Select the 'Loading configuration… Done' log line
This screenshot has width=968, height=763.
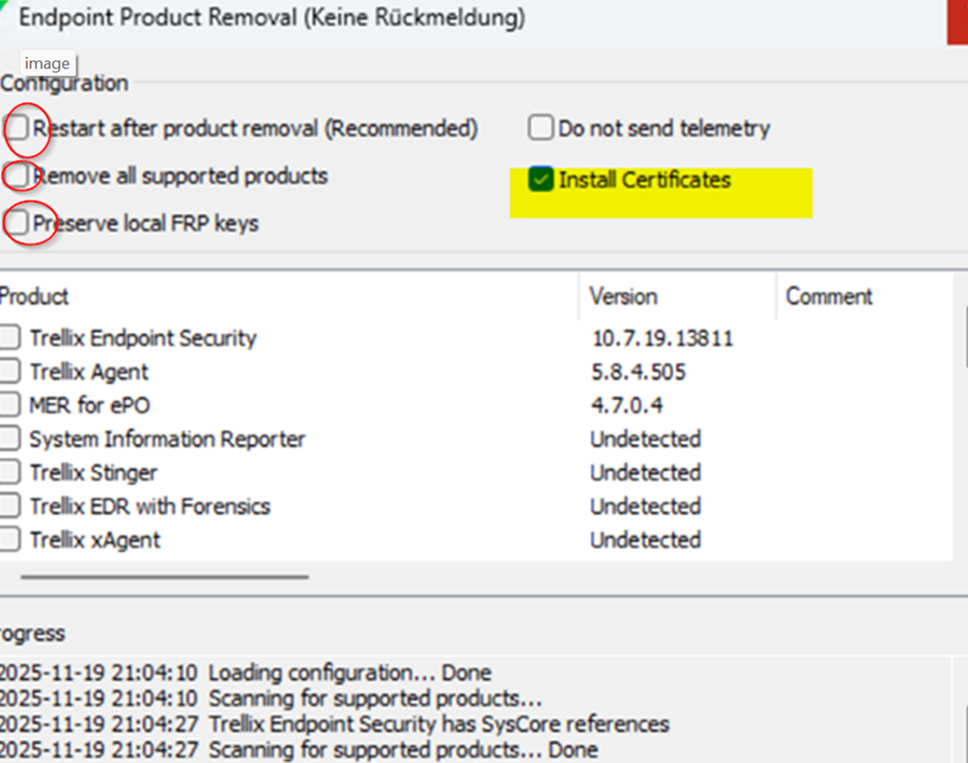point(347,673)
